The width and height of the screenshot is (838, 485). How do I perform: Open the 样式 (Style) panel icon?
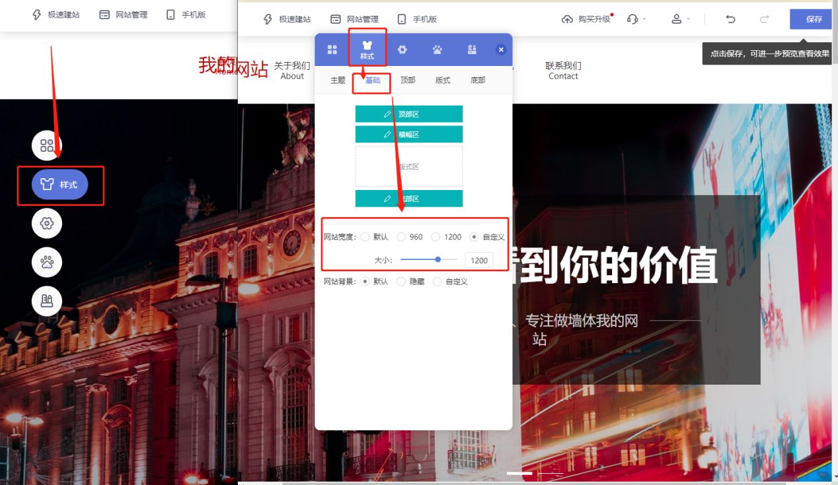[367, 49]
